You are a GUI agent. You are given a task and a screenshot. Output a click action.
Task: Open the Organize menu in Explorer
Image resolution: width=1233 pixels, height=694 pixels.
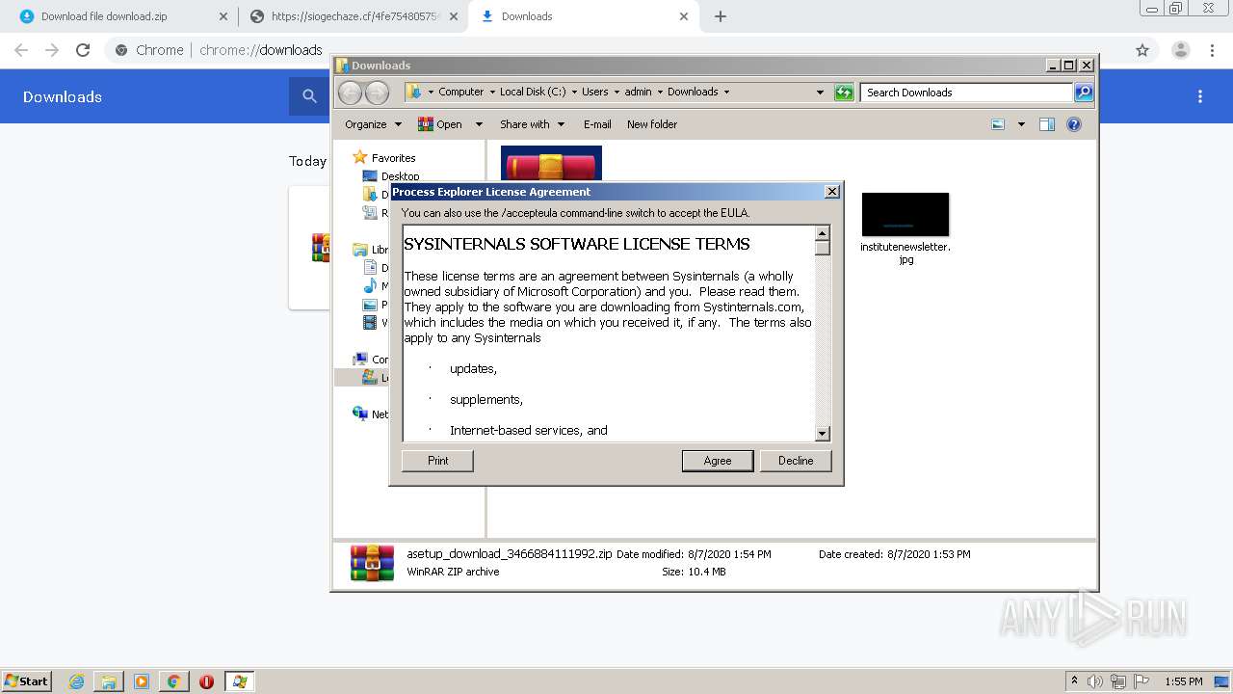coord(373,124)
